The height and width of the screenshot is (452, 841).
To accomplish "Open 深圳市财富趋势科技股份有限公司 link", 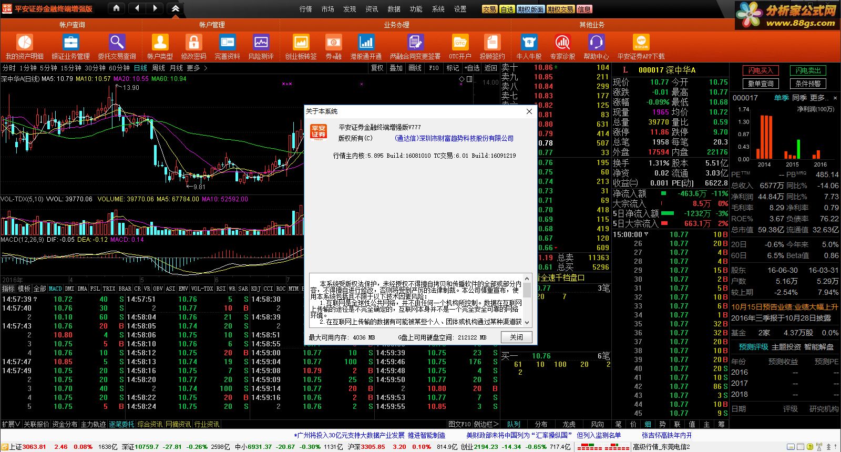I will (454, 138).
